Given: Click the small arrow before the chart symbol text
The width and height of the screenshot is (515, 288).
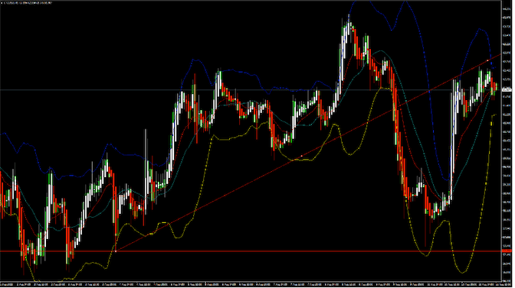Looking at the screenshot, I should point(2,3).
